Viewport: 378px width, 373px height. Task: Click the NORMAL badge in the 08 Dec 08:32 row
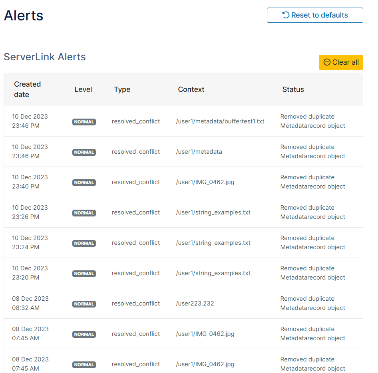point(84,304)
